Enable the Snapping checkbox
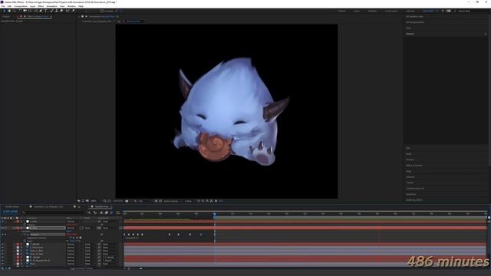Viewport: 491px width, 276px height. pos(102,11)
